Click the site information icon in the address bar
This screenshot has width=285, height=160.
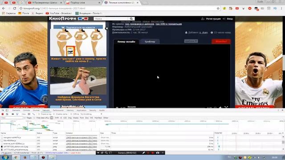pos(21,8)
